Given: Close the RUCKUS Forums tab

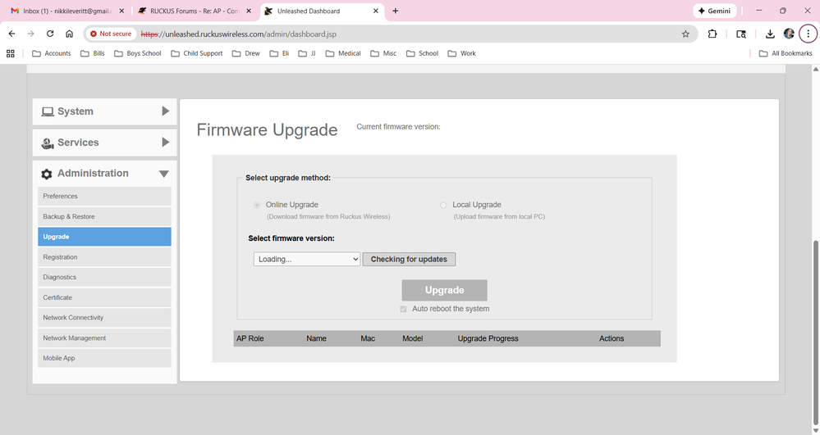Looking at the screenshot, I should (249, 11).
